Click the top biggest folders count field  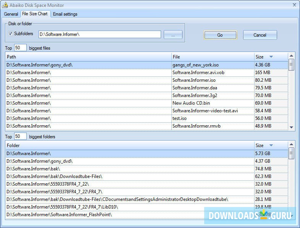click(x=20, y=137)
